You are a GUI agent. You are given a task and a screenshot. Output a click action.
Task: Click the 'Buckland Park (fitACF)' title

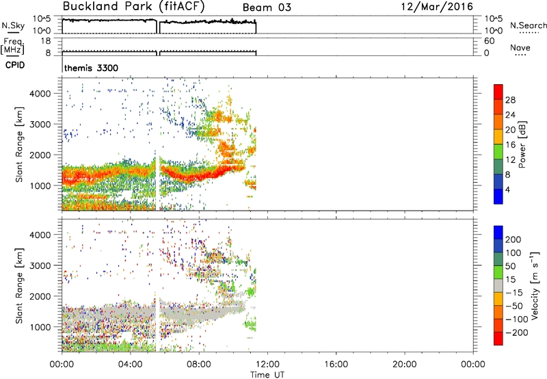click(133, 7)
